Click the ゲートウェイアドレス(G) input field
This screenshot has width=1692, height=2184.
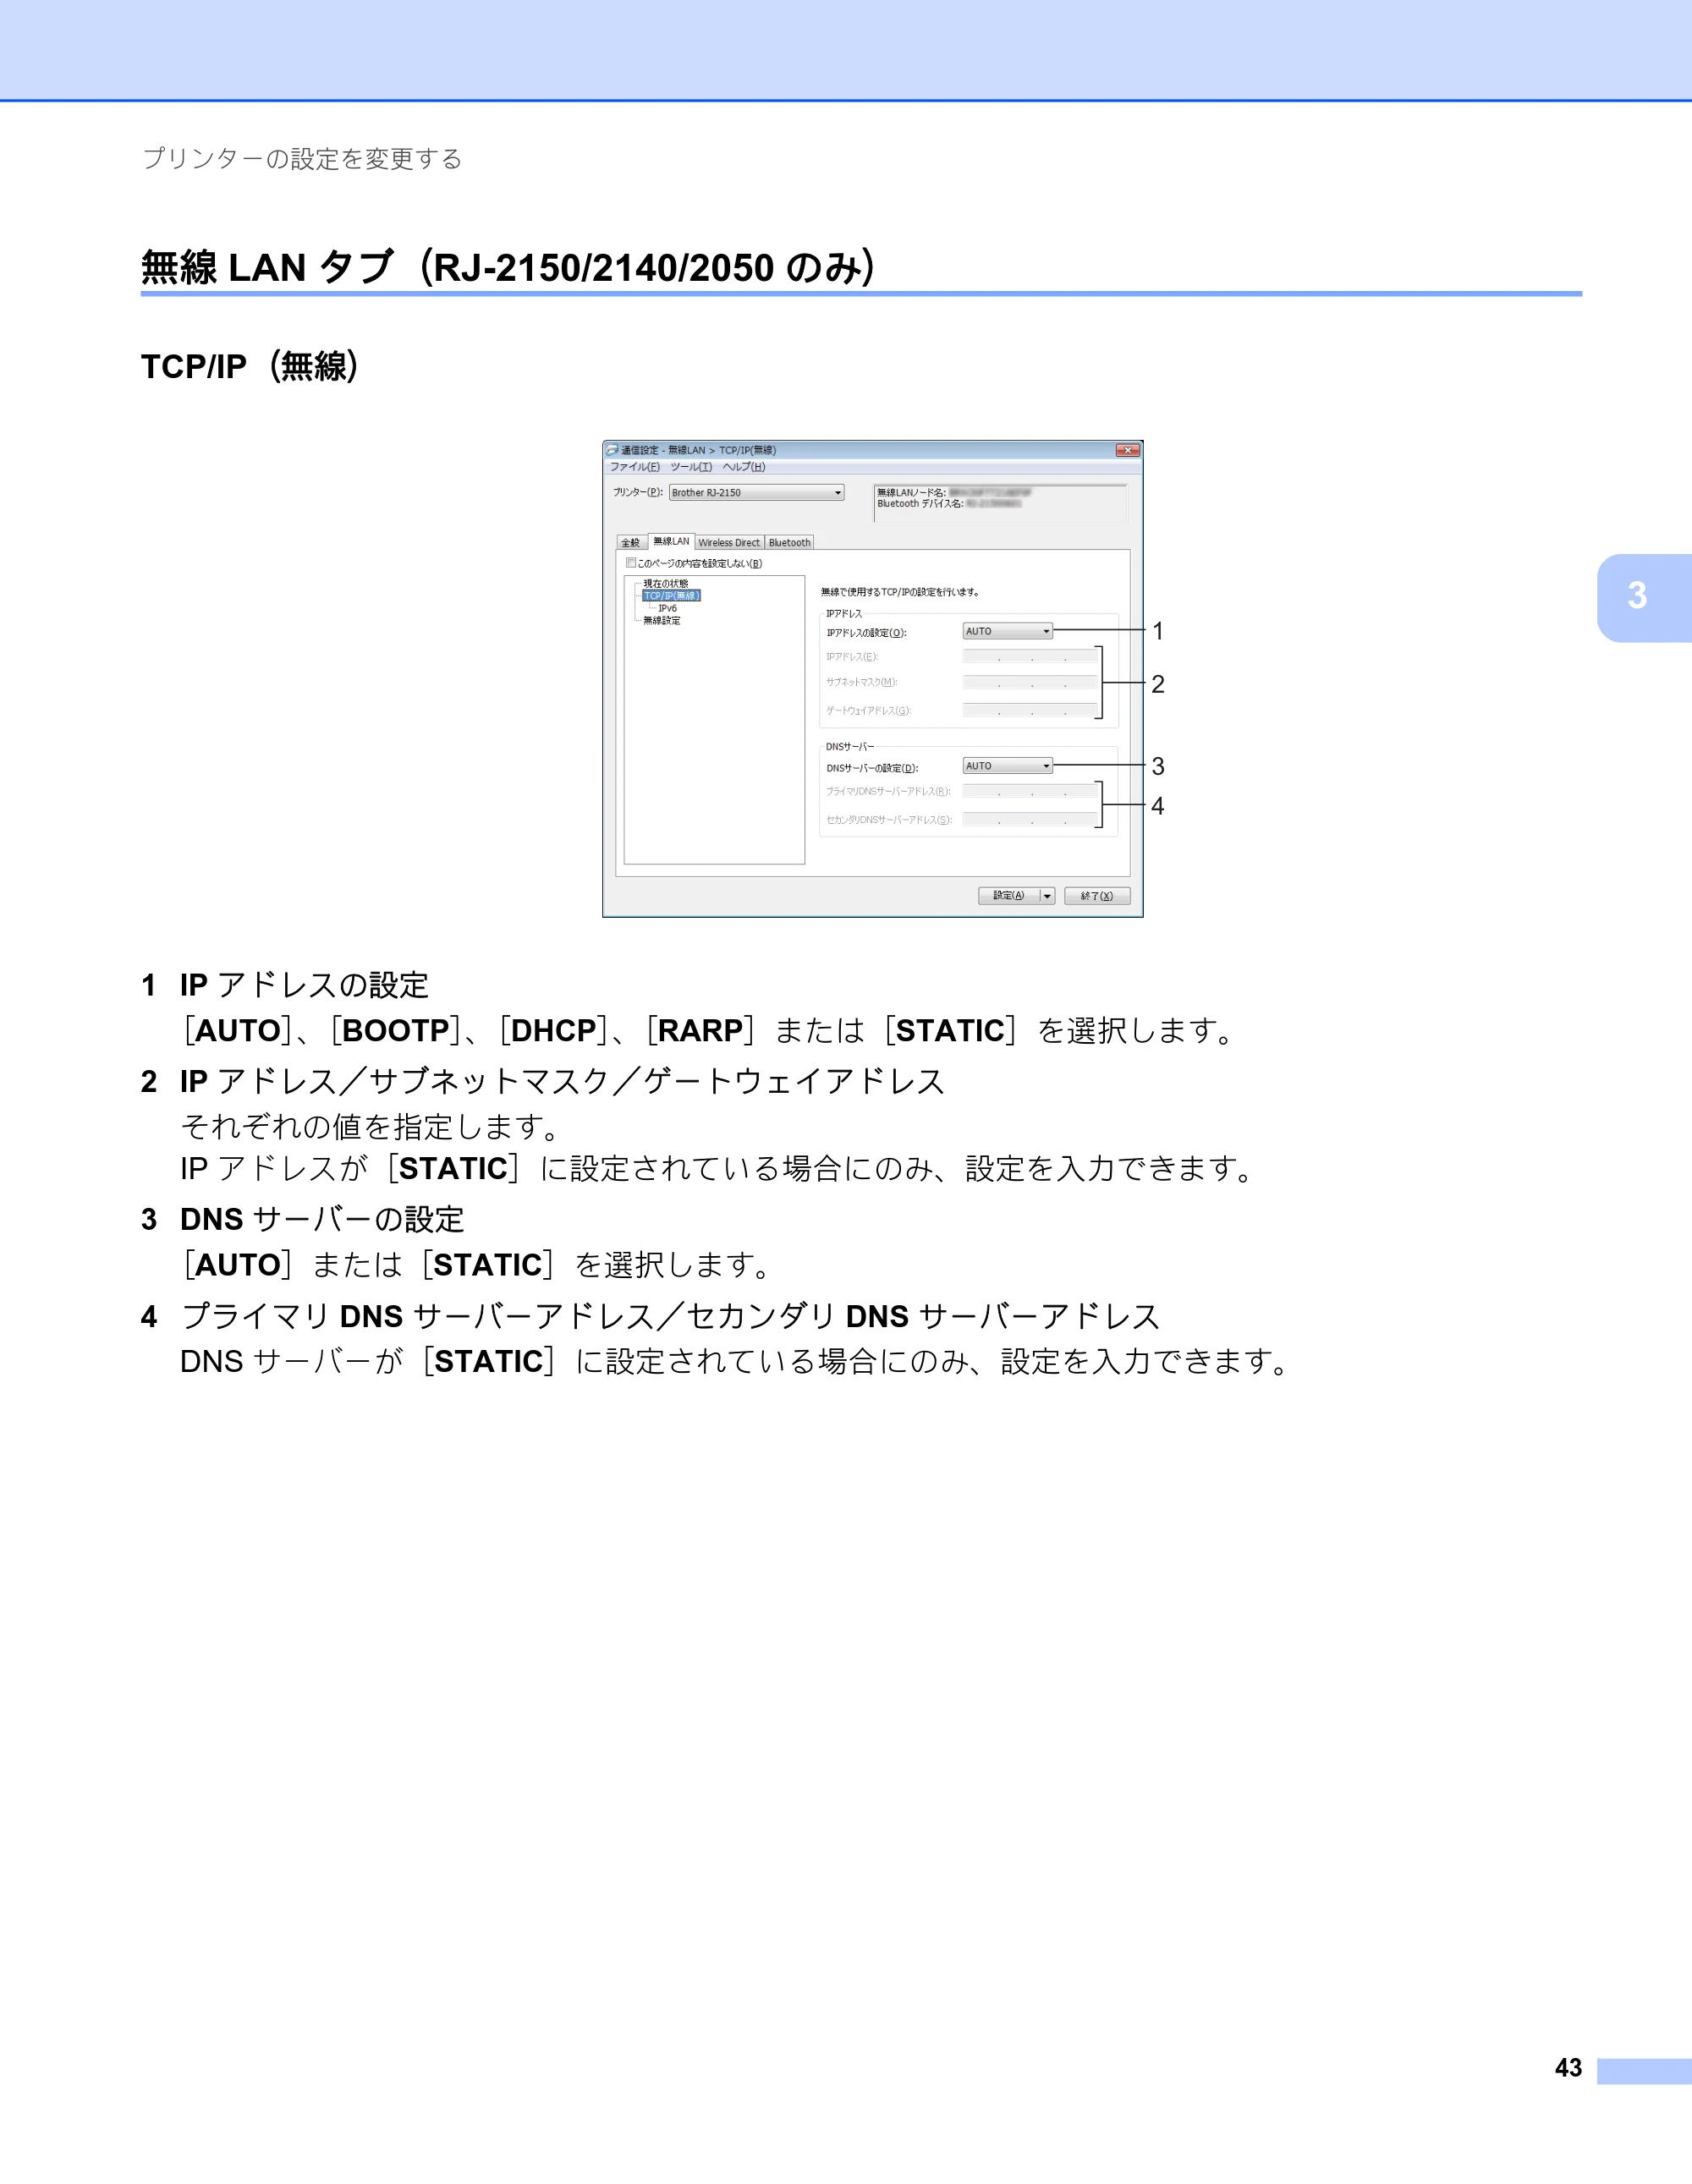[x=1030, y=711]
